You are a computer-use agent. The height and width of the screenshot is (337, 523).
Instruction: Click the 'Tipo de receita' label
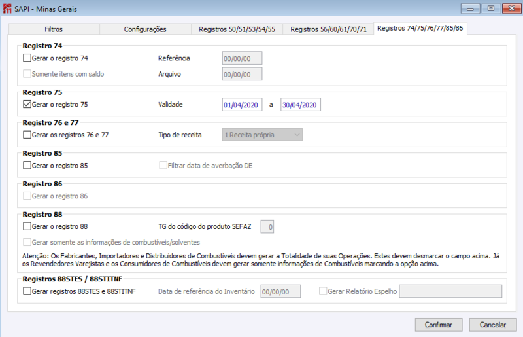click(x=180, y=135)
